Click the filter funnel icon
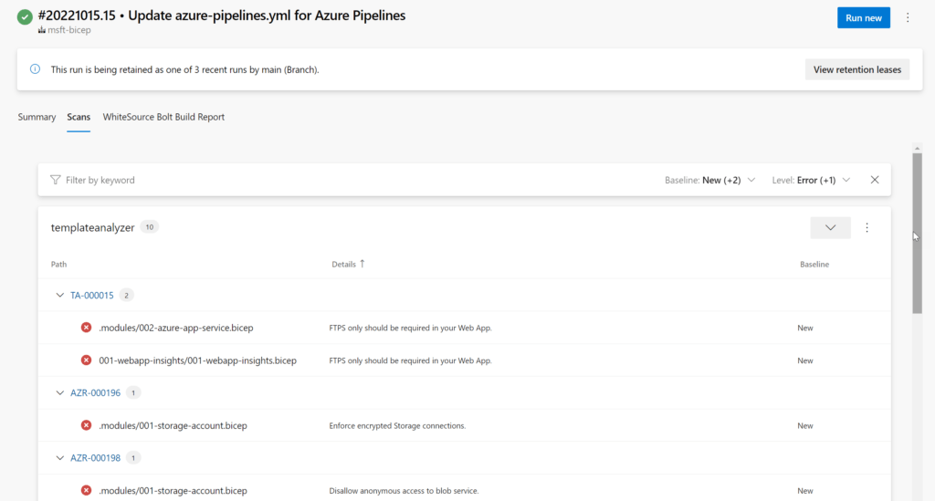Image resolution: width=935 pixels, height=501 pixels. pyautogui.click(x=56, y=180)
